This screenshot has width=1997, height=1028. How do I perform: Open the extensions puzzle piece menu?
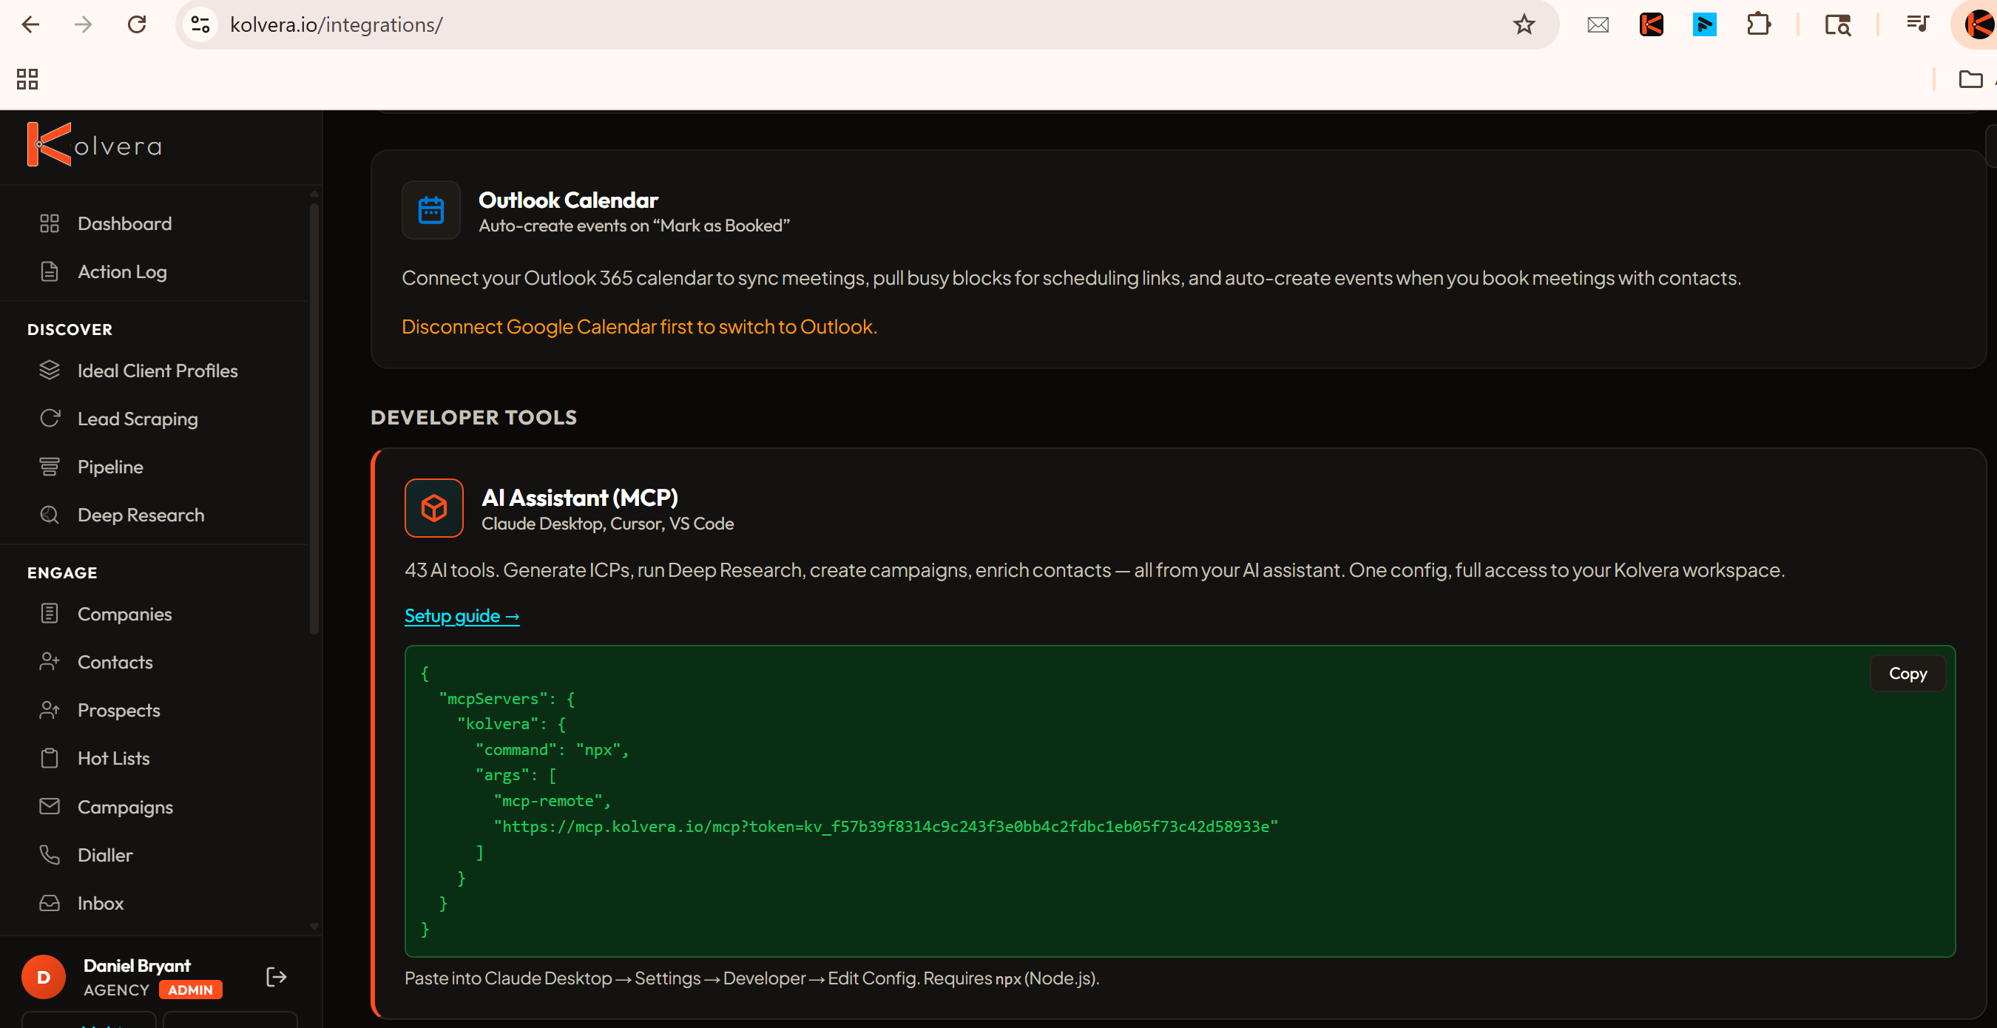point(1758,25)
